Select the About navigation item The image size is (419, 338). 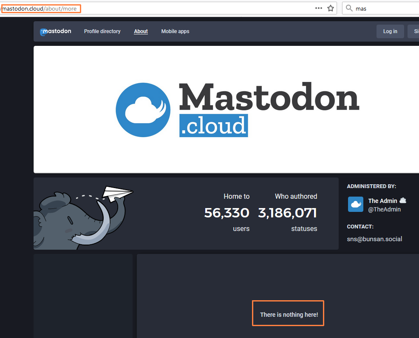[141, 31]
